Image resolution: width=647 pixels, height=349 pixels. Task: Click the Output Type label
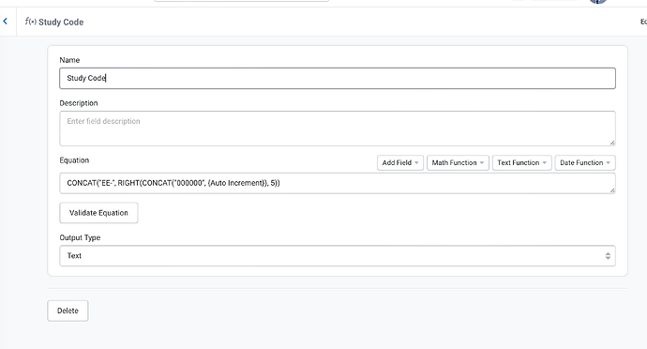80,237
